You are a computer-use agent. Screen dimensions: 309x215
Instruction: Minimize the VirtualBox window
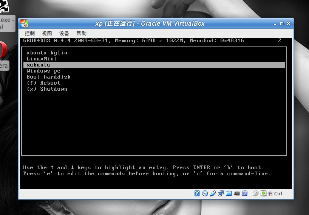tap(275, 24)
